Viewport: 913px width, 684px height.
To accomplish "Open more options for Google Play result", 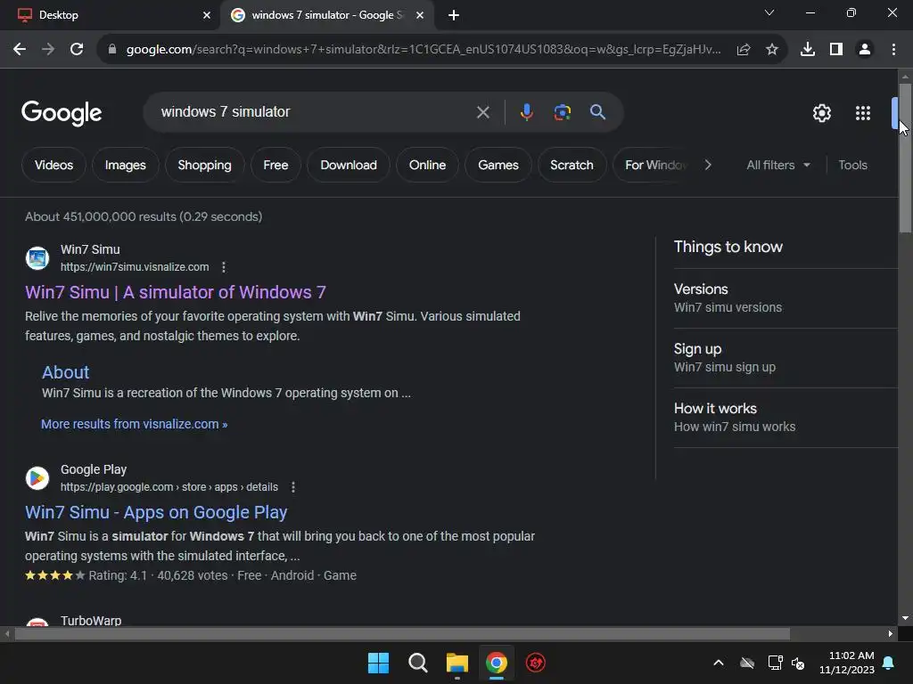I will click(292, 487).
